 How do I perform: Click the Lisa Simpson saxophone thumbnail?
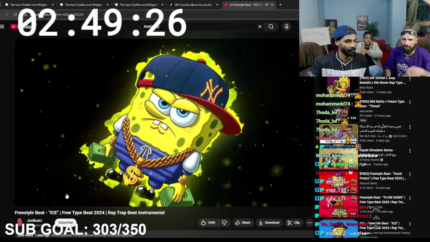click(x=339, y=87)
